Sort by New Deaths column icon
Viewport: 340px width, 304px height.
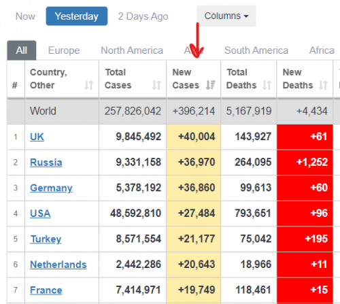point(323,85)
